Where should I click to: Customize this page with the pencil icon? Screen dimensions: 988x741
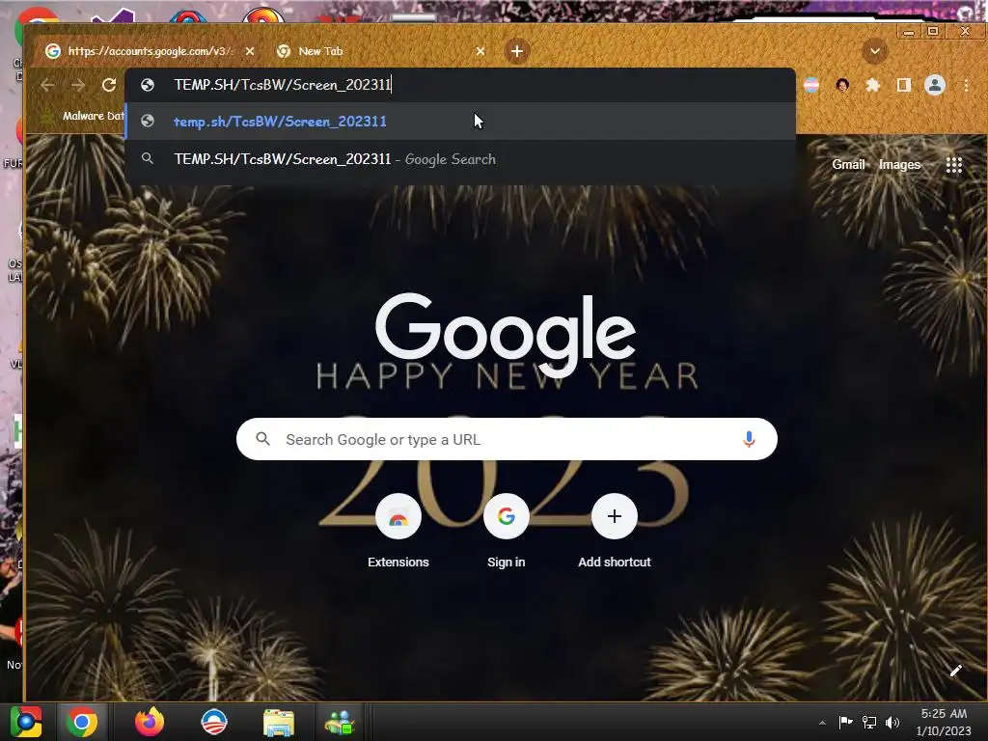pos(955,671)
